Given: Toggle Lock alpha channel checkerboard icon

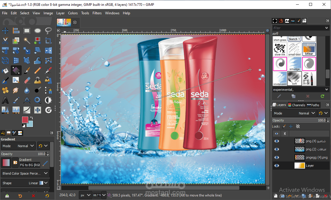Looking at the screenshot, I should pyautogui.click(x=298, y=126).
